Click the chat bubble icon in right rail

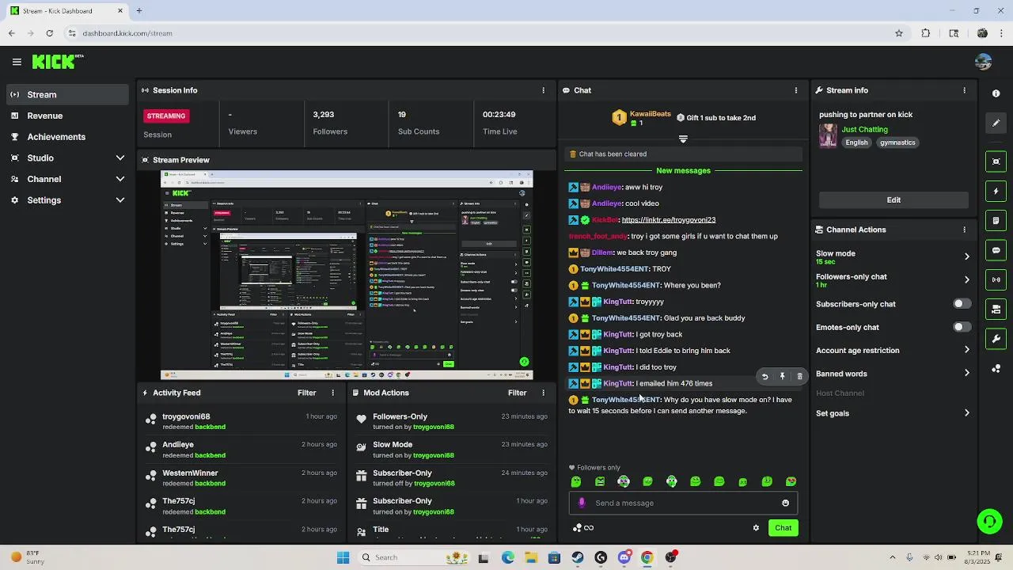(996, 250)
